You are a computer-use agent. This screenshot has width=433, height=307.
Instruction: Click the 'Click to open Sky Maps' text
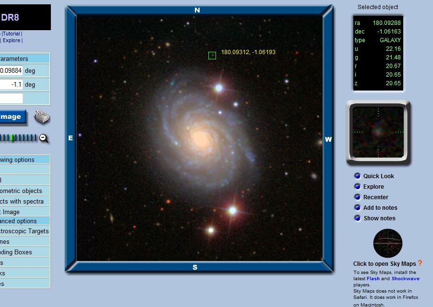pyautogui.click(x=385, y=264)
